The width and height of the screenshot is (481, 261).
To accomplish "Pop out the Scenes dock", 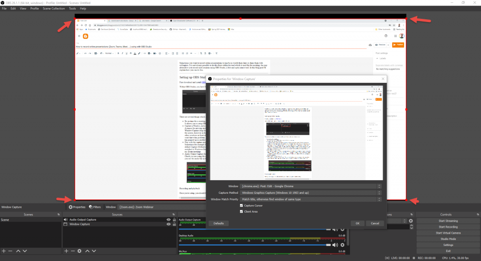I will click(x=59, y=214).
